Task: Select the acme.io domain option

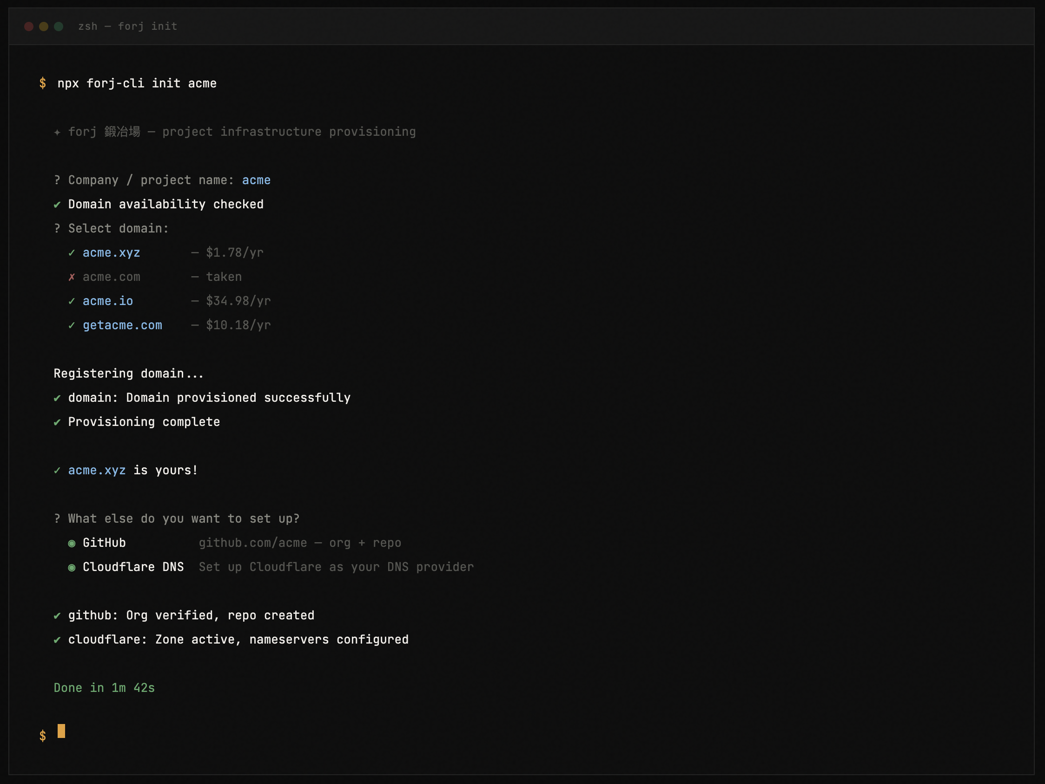Action: [x=108, y=301]
